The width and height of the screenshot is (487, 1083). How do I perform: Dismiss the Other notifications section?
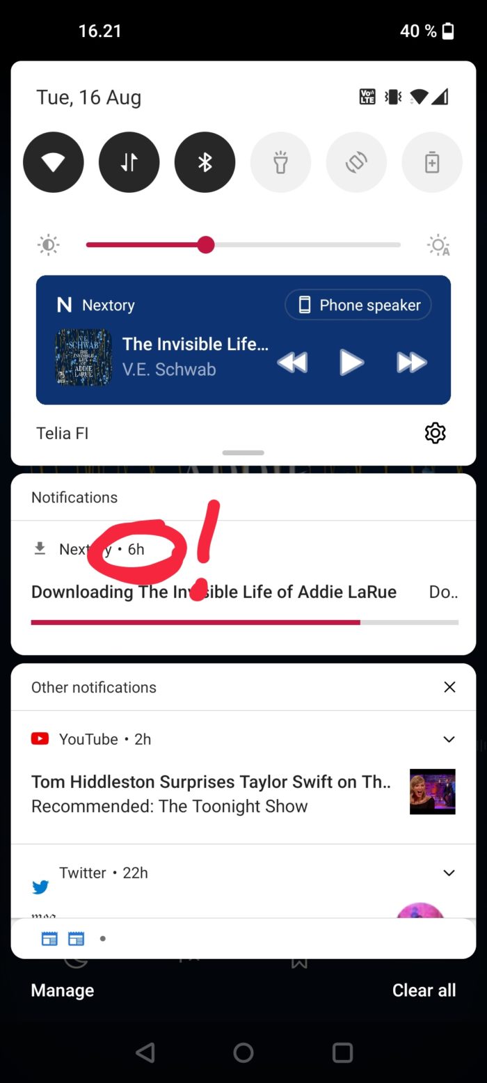point(450,687)
